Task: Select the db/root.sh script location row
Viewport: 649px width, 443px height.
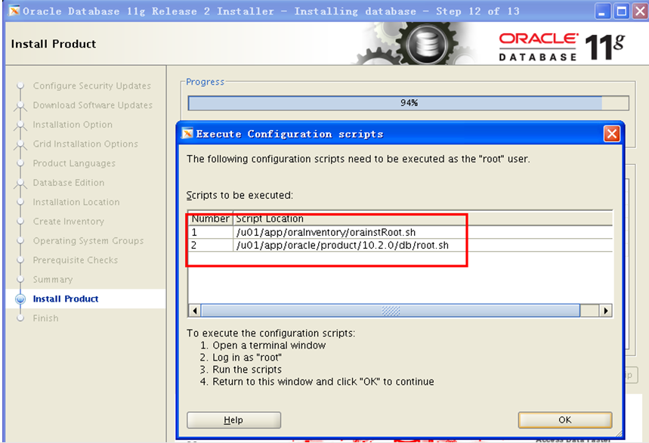Action: 422,245
